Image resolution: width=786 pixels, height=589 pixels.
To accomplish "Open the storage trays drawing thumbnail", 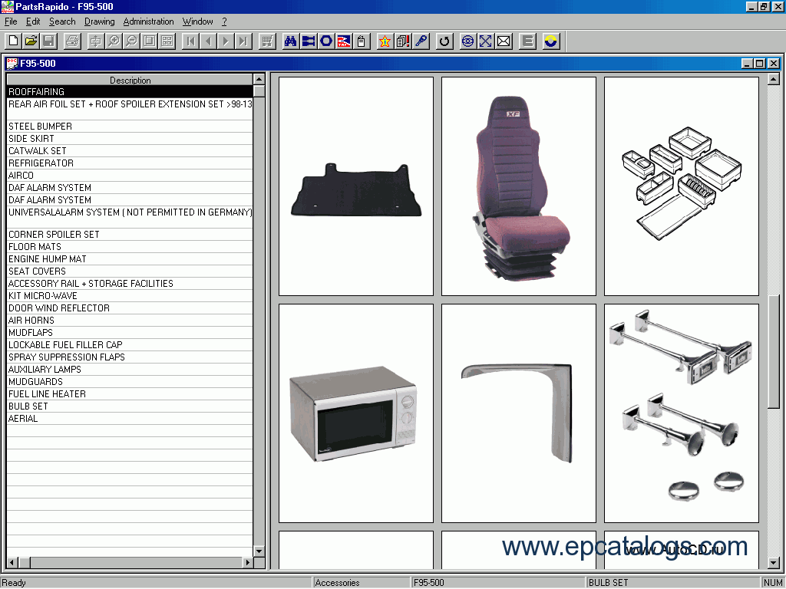I will [x=682, y=186].
